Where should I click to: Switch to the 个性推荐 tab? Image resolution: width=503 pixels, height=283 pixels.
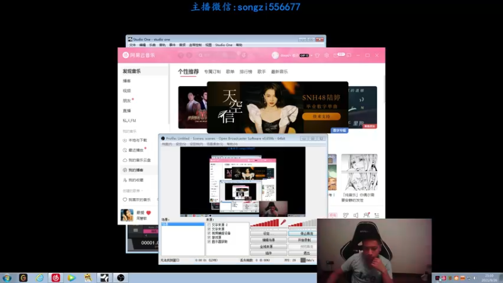[188, 72]
